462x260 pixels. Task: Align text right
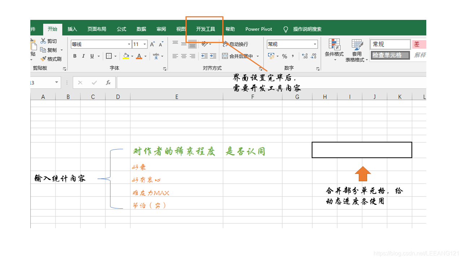coord(192,56)
